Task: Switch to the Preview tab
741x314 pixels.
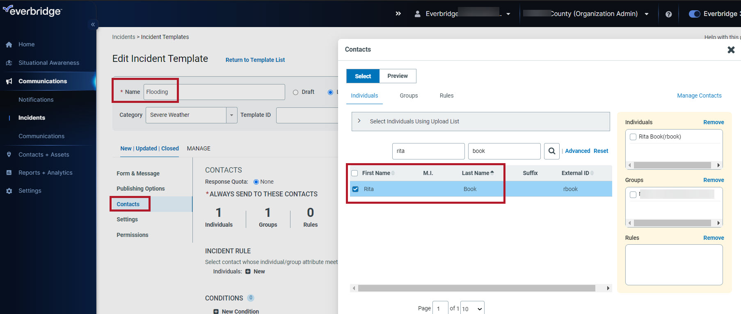Action: [x=398, y=76]
